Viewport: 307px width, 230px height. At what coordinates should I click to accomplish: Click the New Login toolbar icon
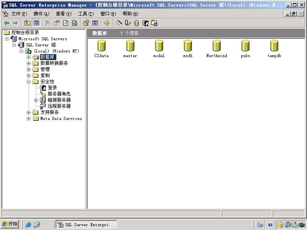(145, 23)
